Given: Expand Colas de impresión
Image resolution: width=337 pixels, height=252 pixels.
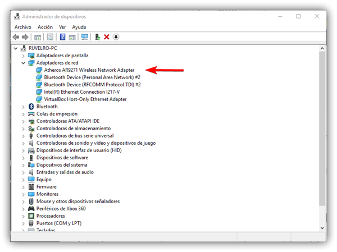Looking at the screenshot, I should [x=23, y=114].
